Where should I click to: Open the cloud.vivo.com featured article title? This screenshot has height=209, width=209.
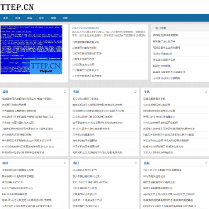point(85,28)
